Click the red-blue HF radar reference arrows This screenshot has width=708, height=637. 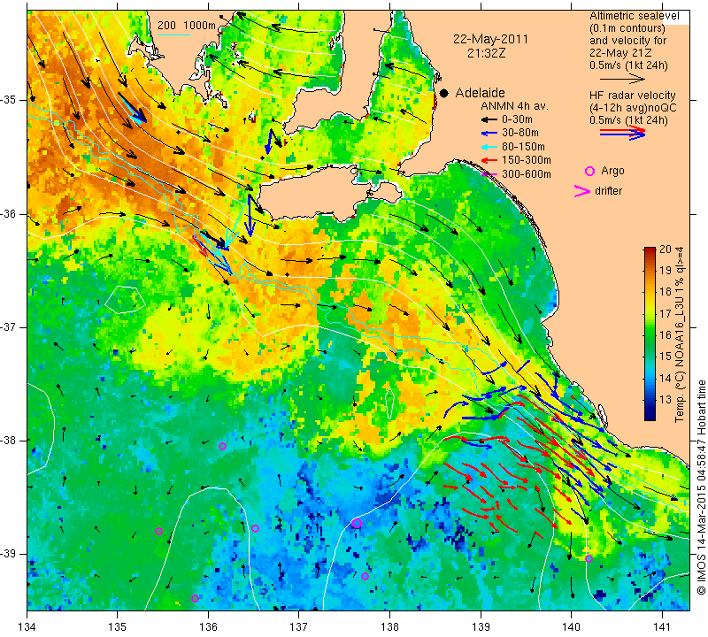[623, 132]
